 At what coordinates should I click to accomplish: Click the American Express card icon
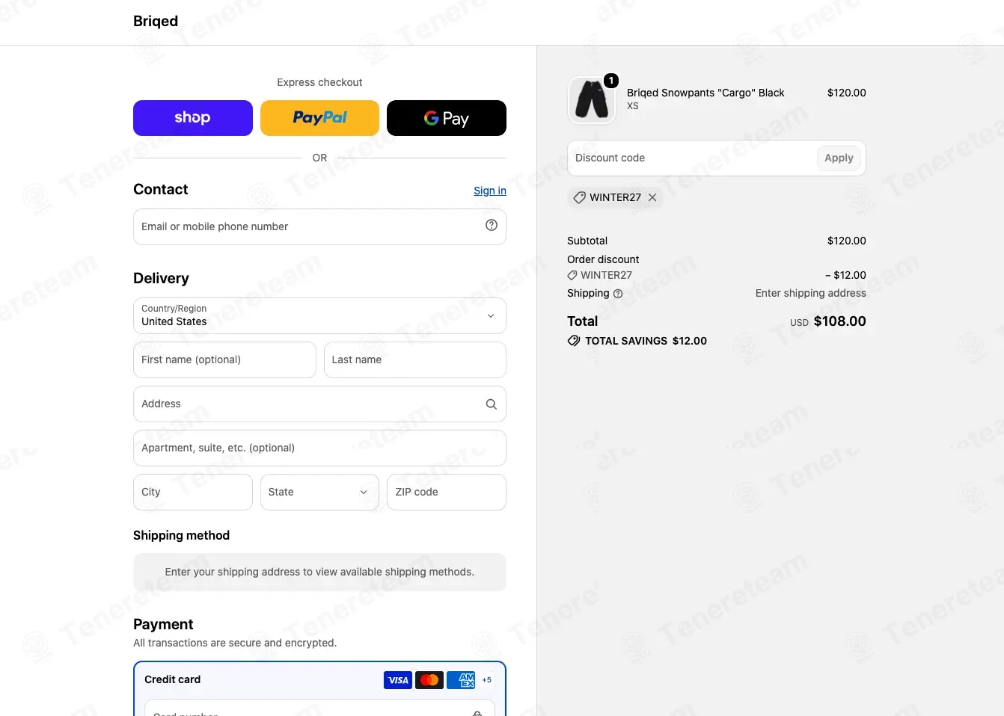pos(461,680)
